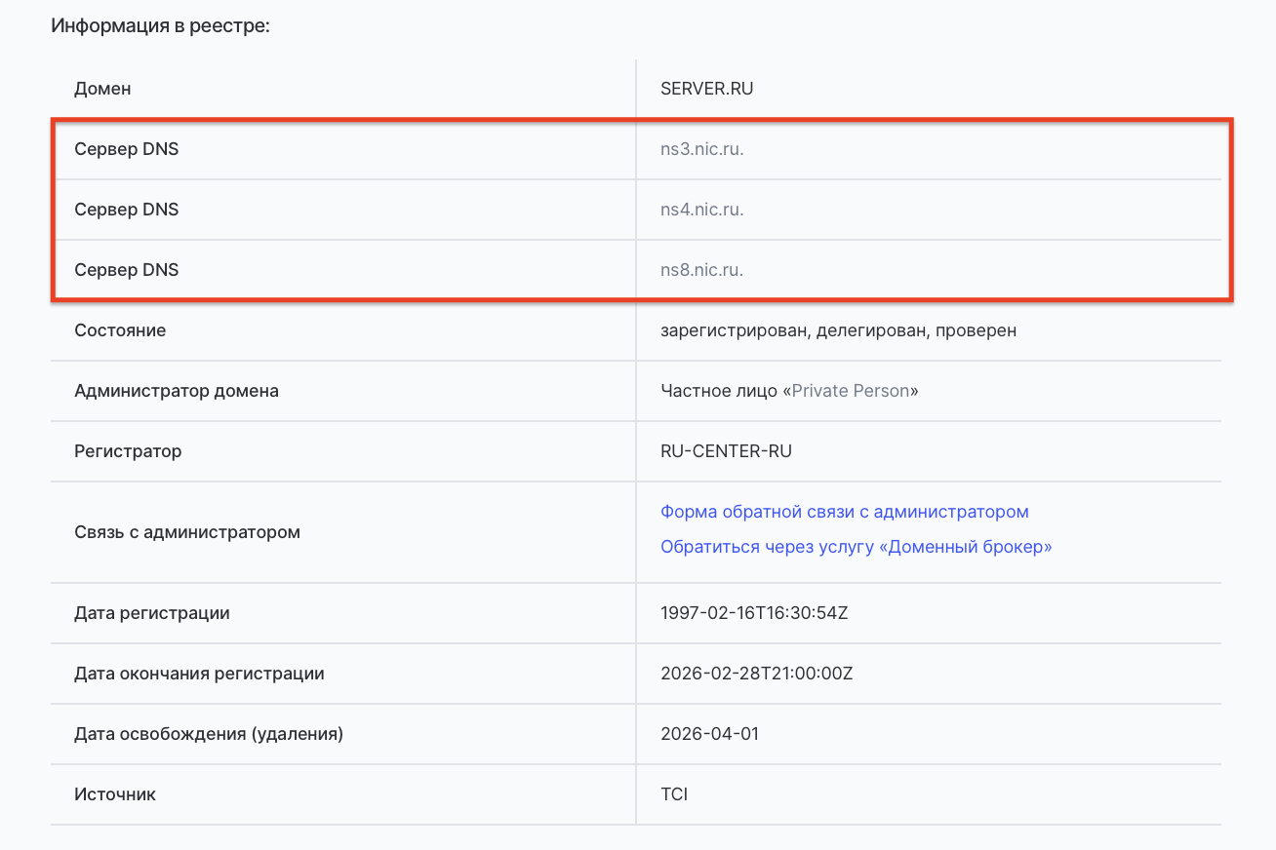Select the Состояние row label
Image resolution: width=1276 pixels, height=850 pixels.
pyautogui.click(x=120, y=330)
